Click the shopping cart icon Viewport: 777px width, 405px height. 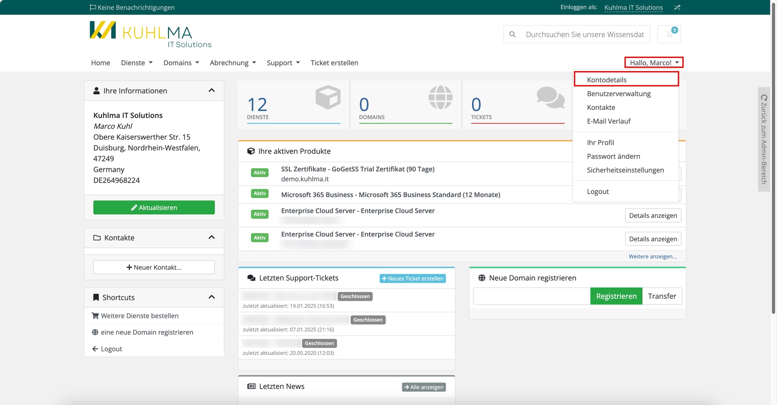(x=669, y=34)
